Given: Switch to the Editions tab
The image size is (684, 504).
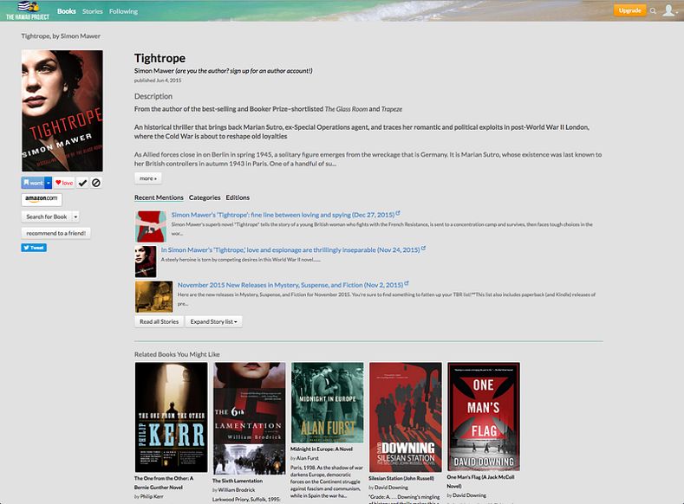Looking at the screenshot, I should click(x=238, y=198).
